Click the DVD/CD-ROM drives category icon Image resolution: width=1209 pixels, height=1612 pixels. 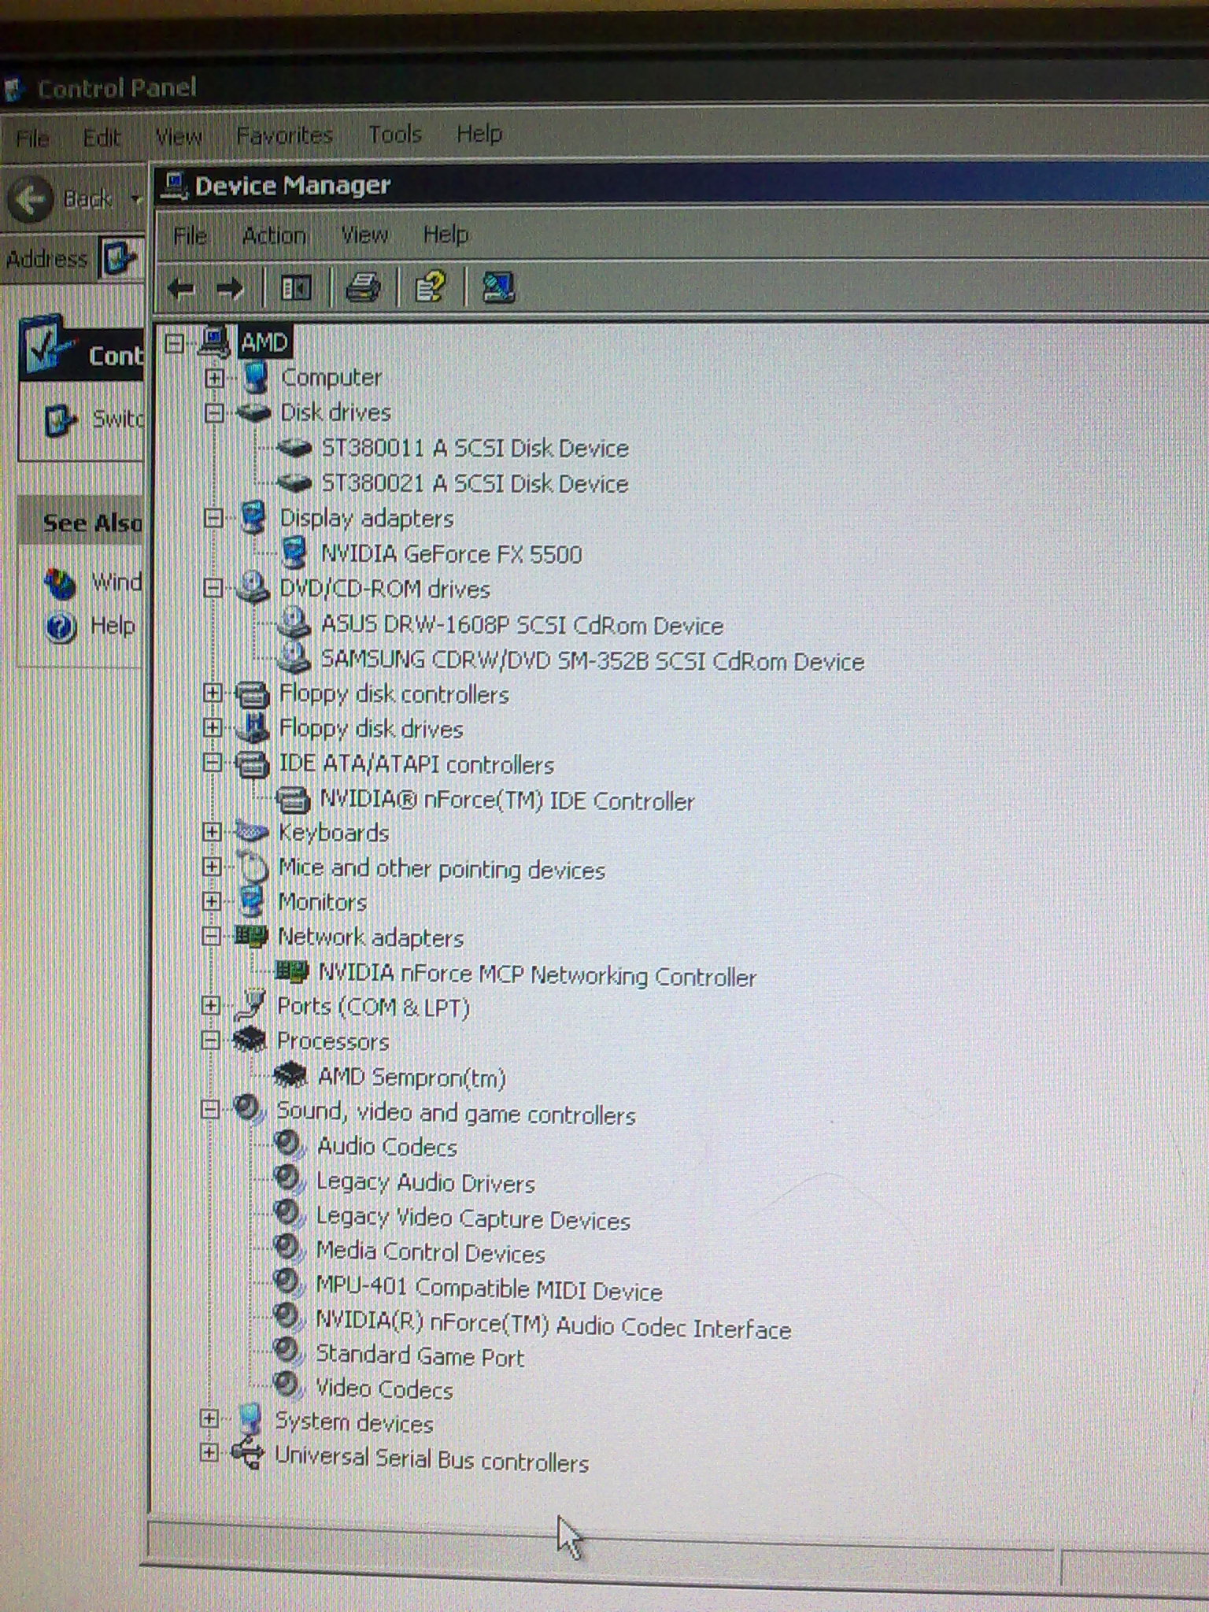pos(252,587)
